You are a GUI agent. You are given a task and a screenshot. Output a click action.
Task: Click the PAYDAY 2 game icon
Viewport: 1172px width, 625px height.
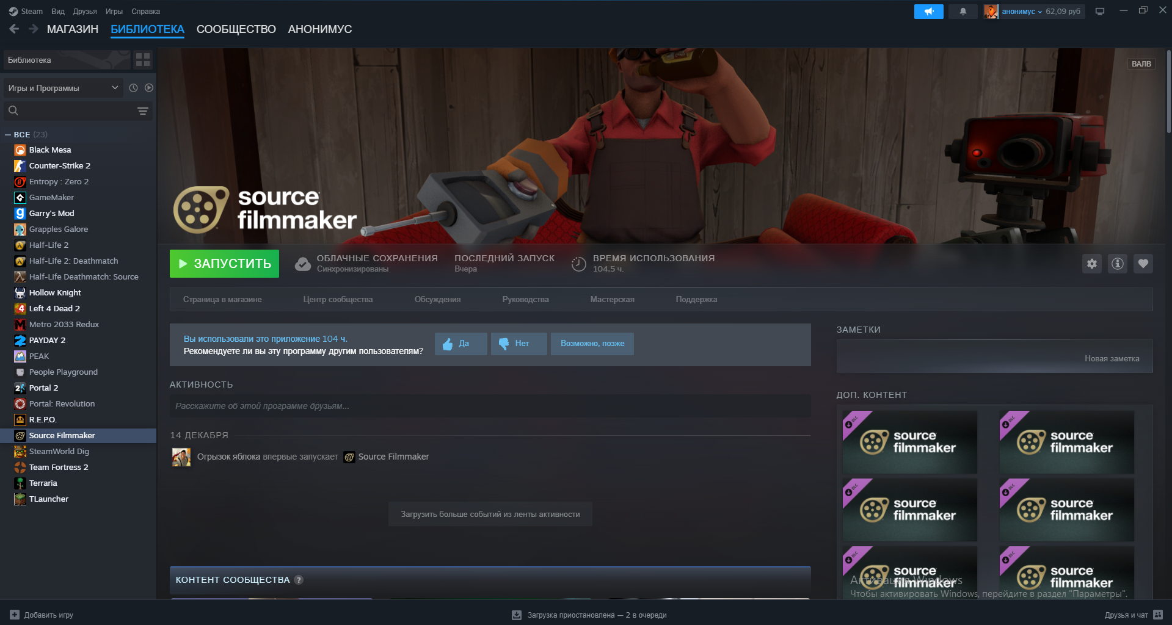tap(20, 341)
